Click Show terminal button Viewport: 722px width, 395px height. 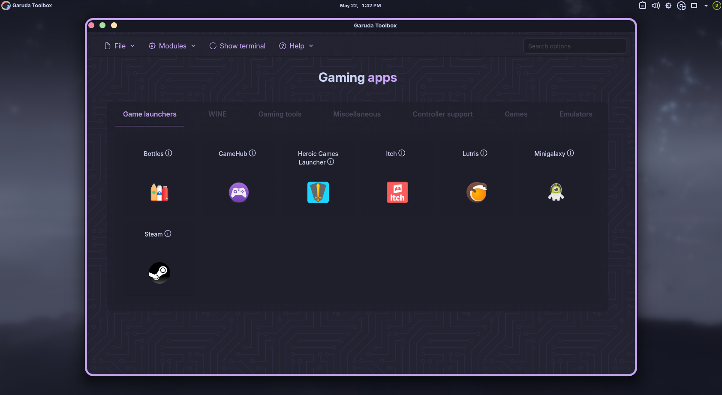(238, 46)
